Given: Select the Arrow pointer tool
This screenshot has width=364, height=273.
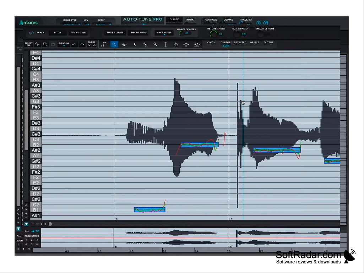Looking at the screenshot, I should pyautogui.click(x=135, y=44).
